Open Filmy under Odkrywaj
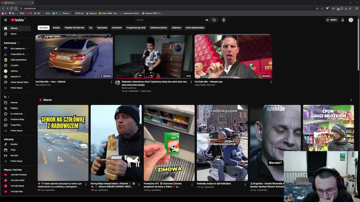360x202 pixels. [17, 150]
